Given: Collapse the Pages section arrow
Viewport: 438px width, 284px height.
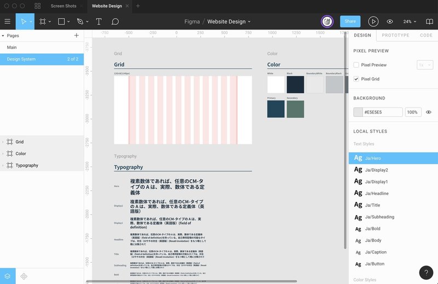Looking at the screenshot, I should coord(3,35).
